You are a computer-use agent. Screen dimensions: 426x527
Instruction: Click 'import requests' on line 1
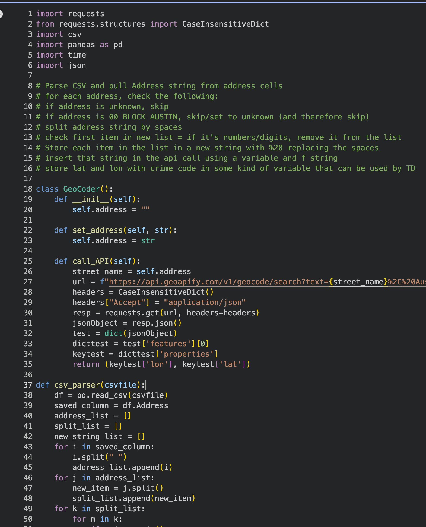point(70,14)
